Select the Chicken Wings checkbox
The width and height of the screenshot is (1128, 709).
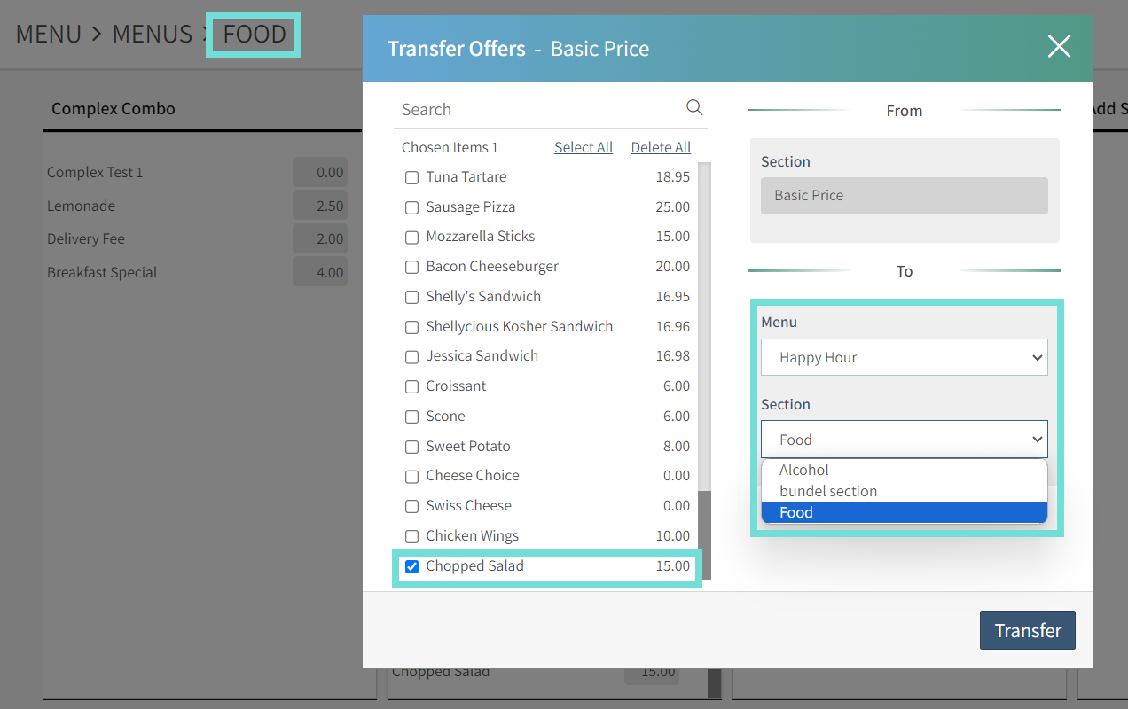click(x=411, y=536)
